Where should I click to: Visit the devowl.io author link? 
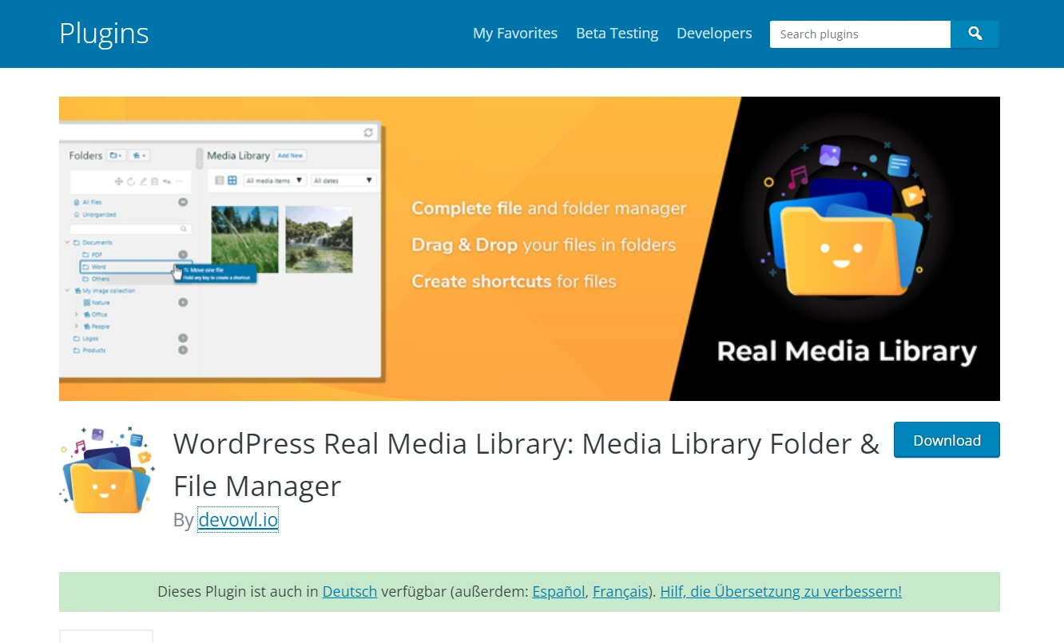click(238, 520)
